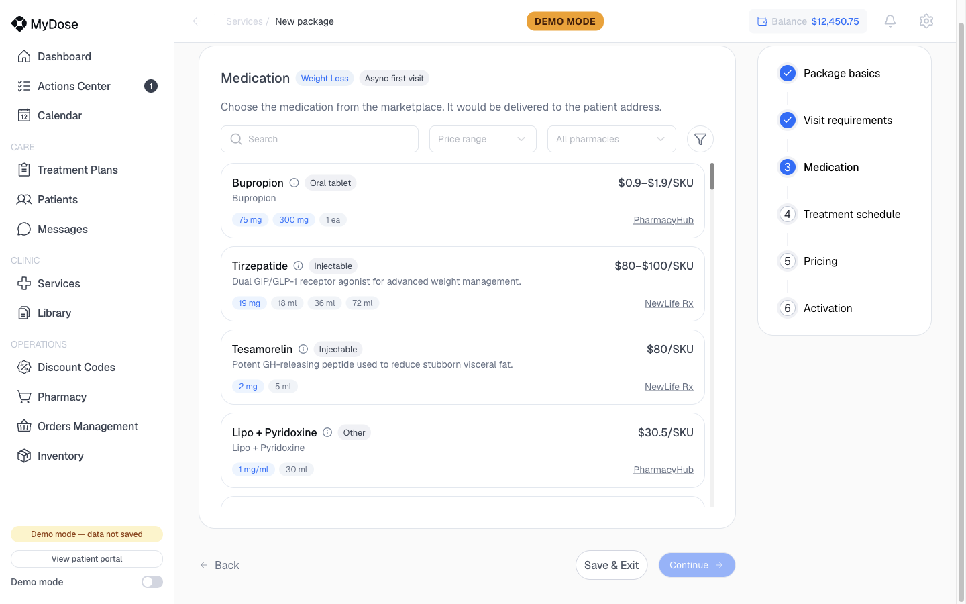The image size is (966, 604).
Task: Click into the medication Search field
Action: 319,139
